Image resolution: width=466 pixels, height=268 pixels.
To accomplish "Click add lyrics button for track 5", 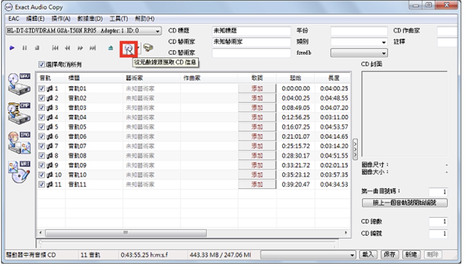I will click(x=257, y=127).
